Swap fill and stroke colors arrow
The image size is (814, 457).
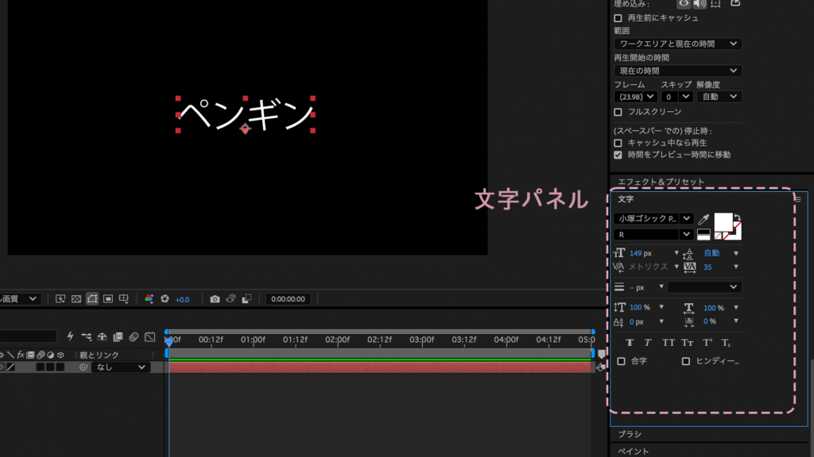(x=738, y=217)
